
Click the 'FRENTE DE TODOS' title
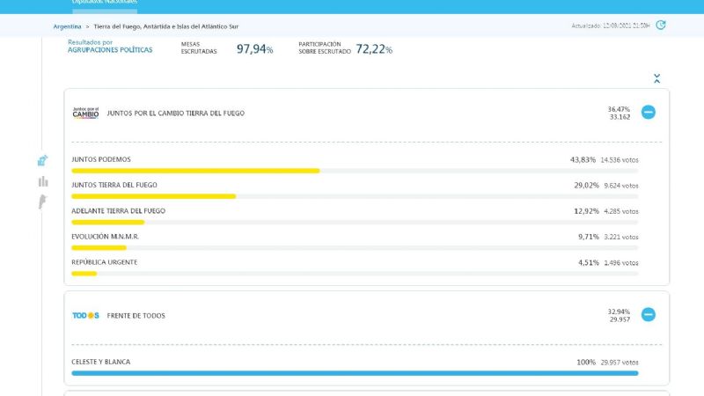point(136,316)
